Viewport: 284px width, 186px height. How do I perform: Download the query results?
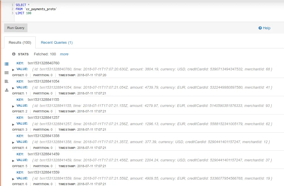6,90
